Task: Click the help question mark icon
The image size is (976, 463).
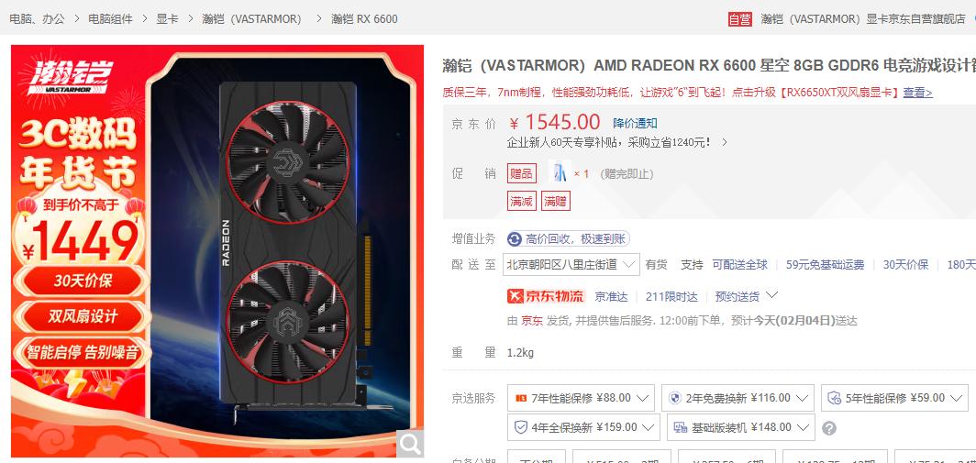Action: pos(828,428)
